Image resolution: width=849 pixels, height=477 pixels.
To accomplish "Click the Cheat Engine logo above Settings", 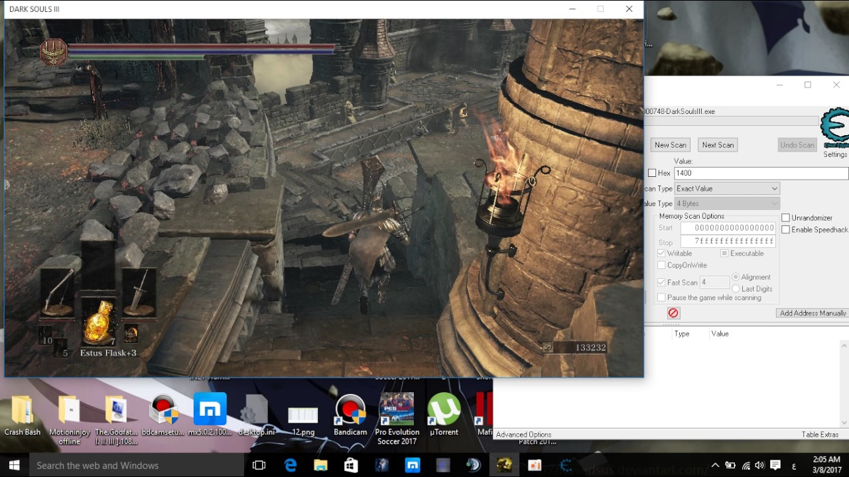I will click(834, 129).
